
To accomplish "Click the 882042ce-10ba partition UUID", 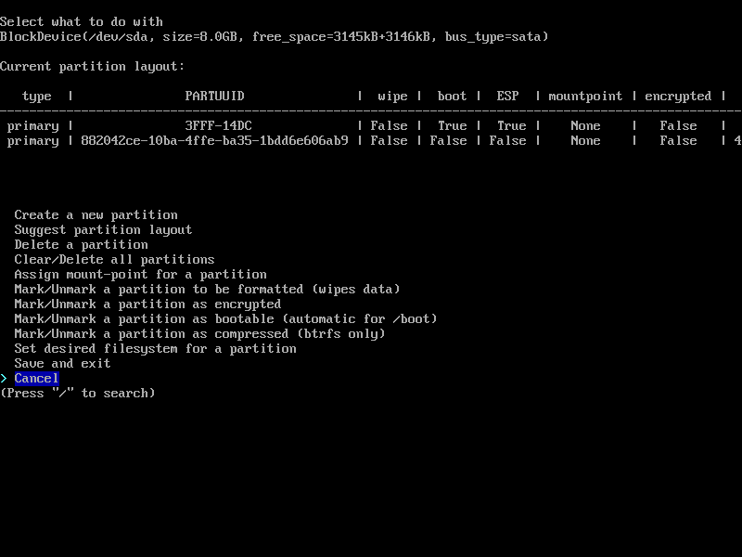I will coord(215,141).
